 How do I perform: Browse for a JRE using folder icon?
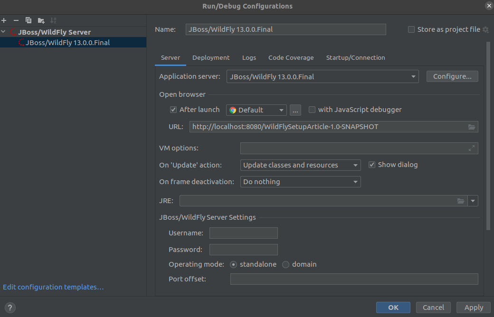[x=461, y=200]
